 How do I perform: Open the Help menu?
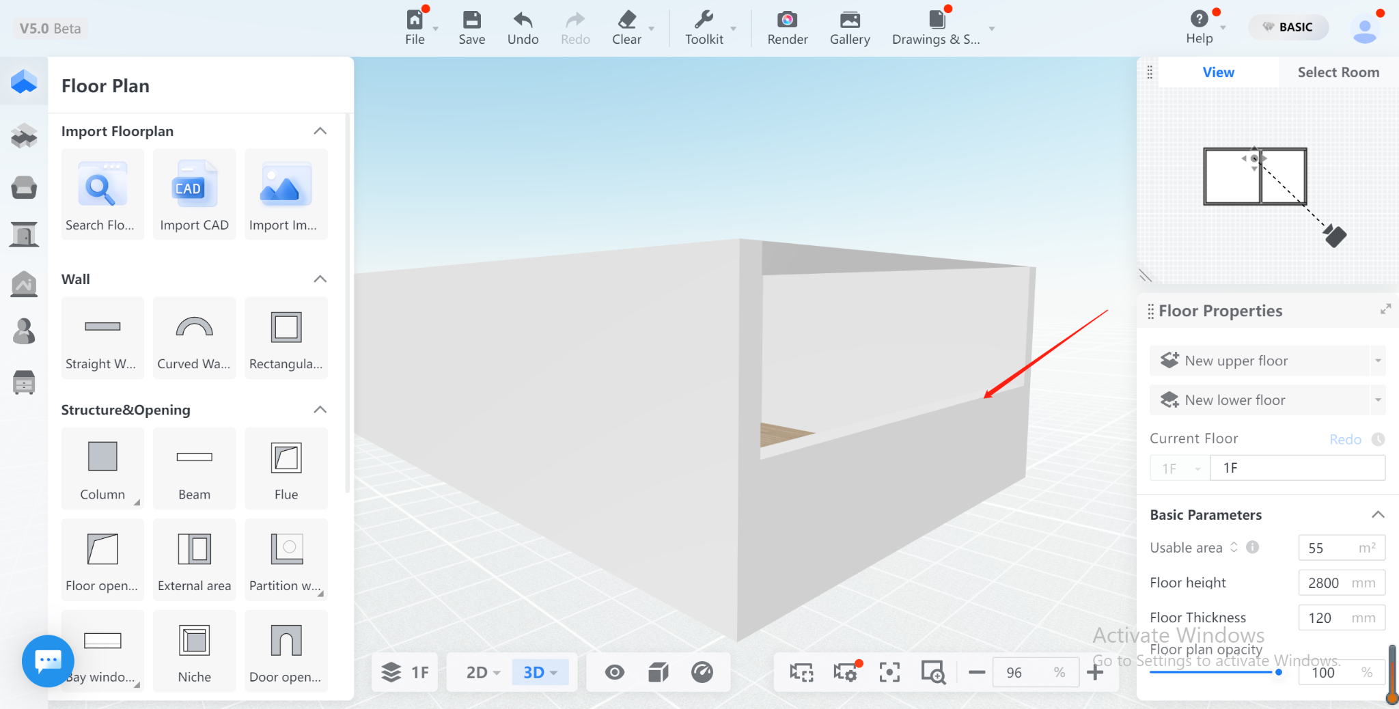coord(1199,27)
